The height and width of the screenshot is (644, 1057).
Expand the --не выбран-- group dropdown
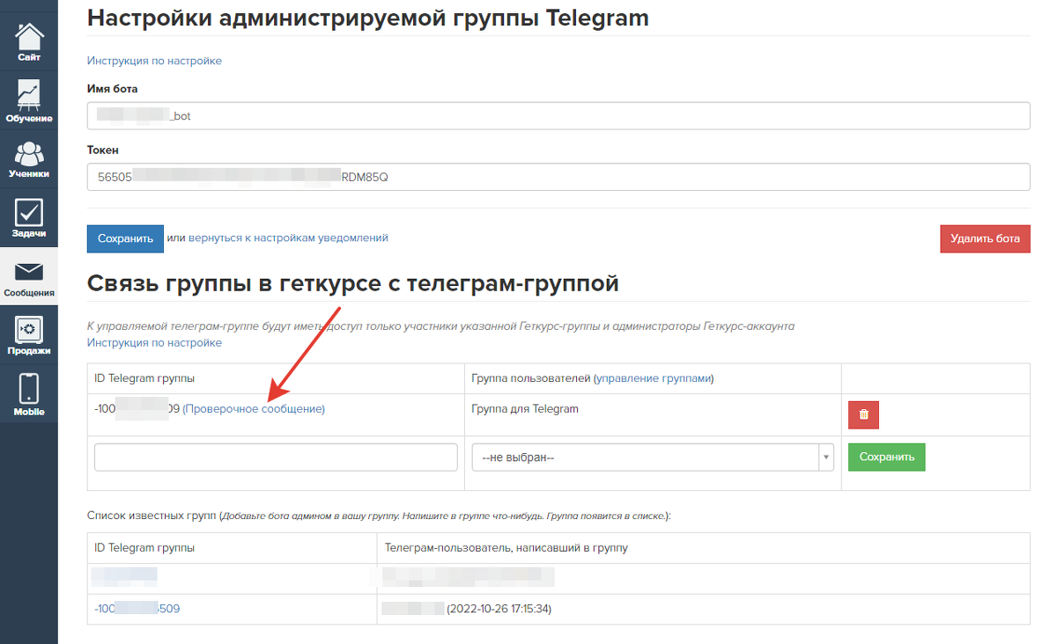[x=653, y=457]
